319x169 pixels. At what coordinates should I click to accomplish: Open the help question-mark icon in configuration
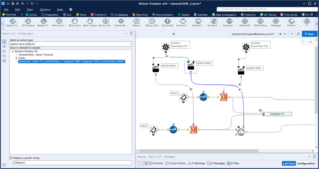(x=4, y=61)
